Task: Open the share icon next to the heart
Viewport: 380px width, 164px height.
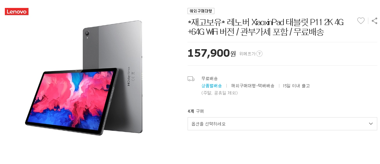Action: 375,21
